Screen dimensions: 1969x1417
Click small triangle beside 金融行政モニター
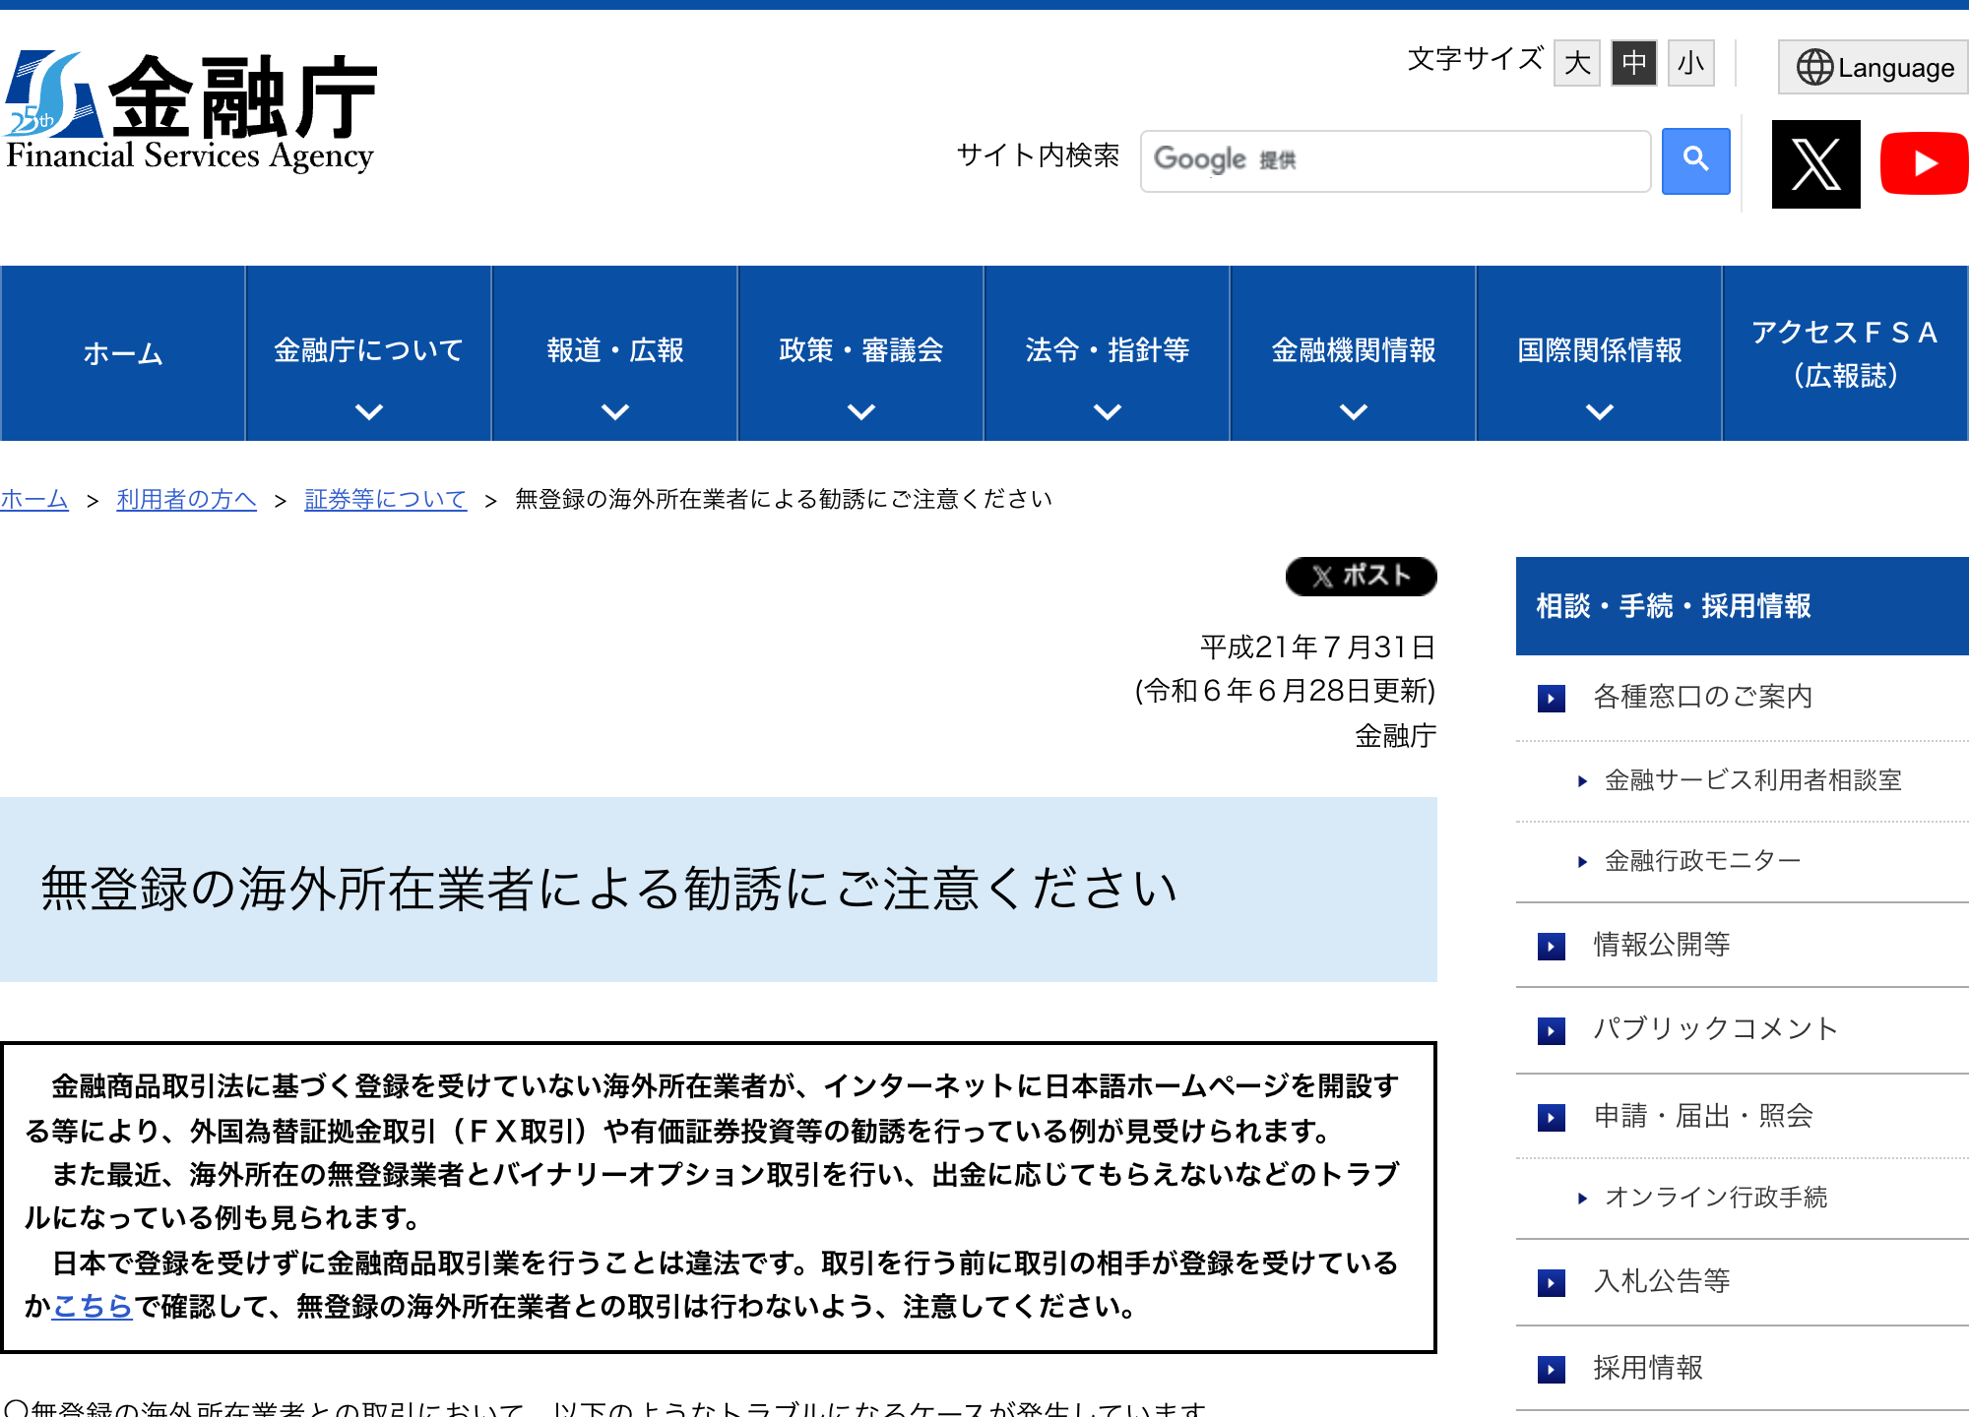coord(1582,862)
